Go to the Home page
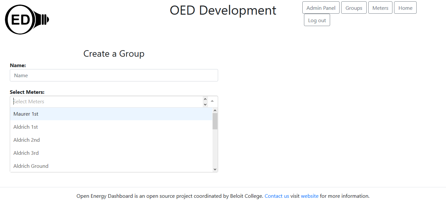The image size is (446, 202). (405, 7)
